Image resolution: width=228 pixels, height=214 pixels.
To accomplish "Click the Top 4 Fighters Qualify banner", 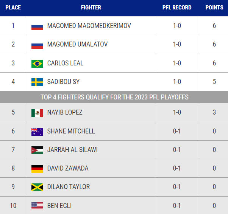I will (114, 97).
